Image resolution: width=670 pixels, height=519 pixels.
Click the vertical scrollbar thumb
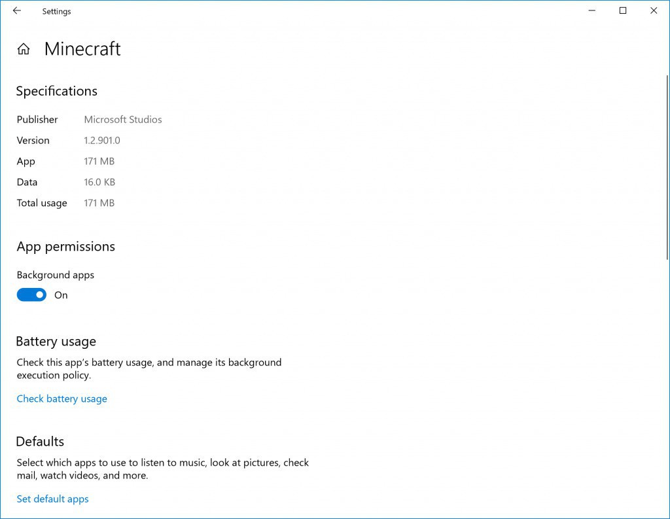(667, 167)
